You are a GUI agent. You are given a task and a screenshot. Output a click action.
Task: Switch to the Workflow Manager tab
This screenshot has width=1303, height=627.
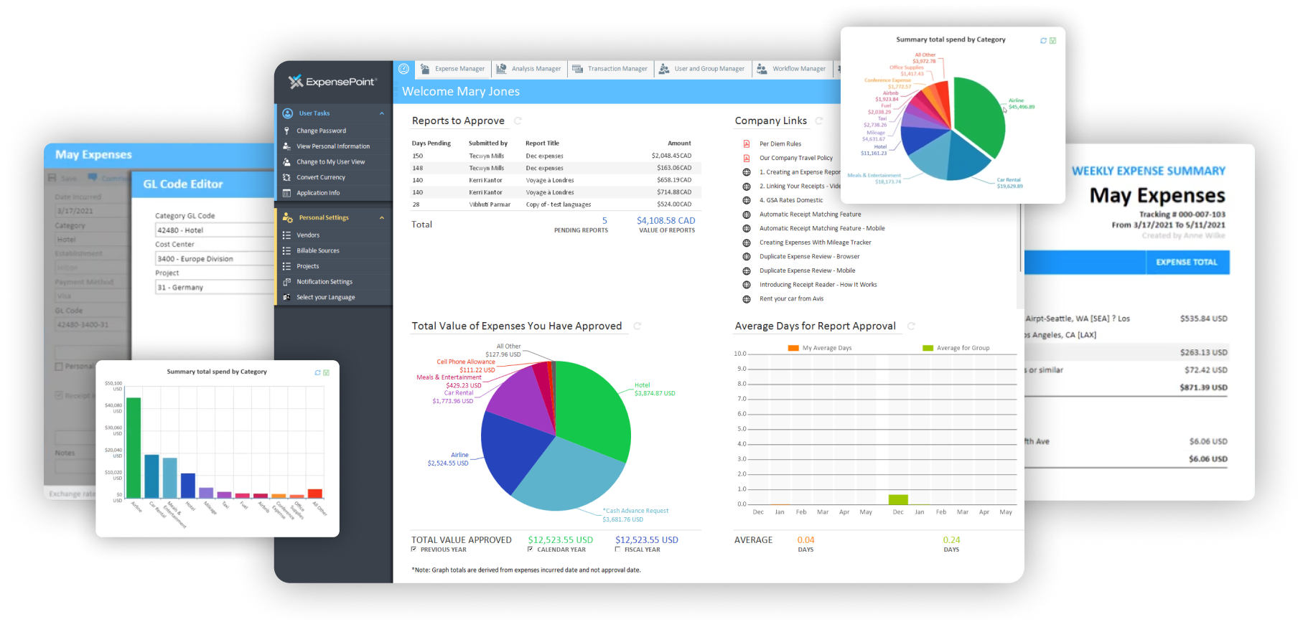792,69
